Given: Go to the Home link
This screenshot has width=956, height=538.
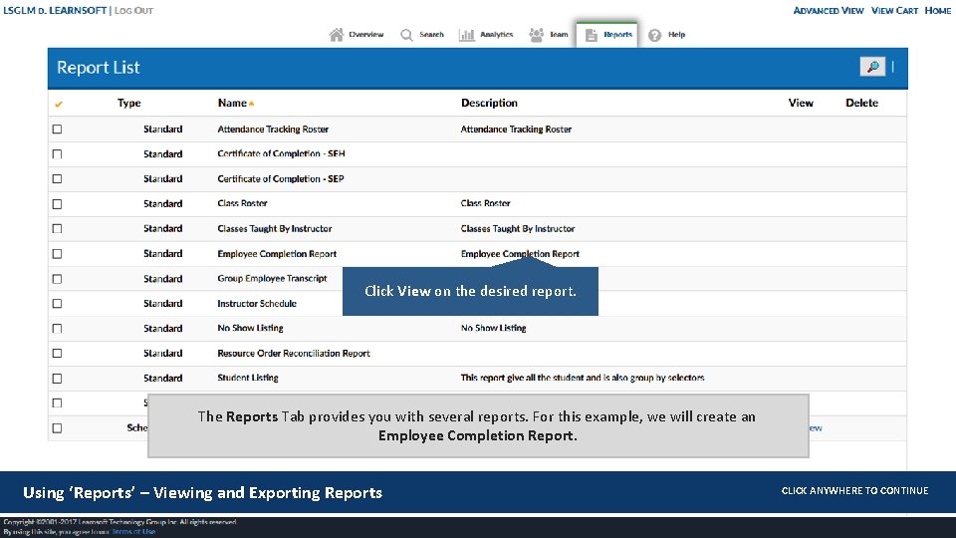Looking at the screenshot, I should click(x=938, y=10).
